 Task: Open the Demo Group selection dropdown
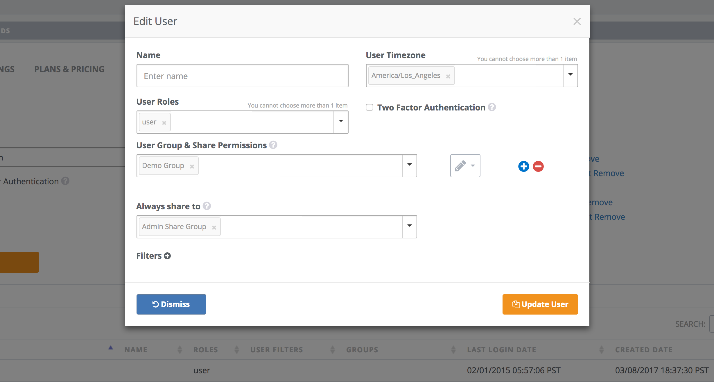[x=410, y=165]
